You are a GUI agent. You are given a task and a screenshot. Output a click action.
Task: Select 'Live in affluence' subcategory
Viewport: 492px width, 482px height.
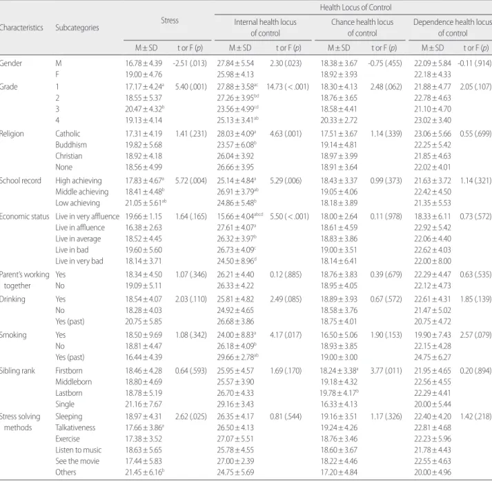click(80, 228)
